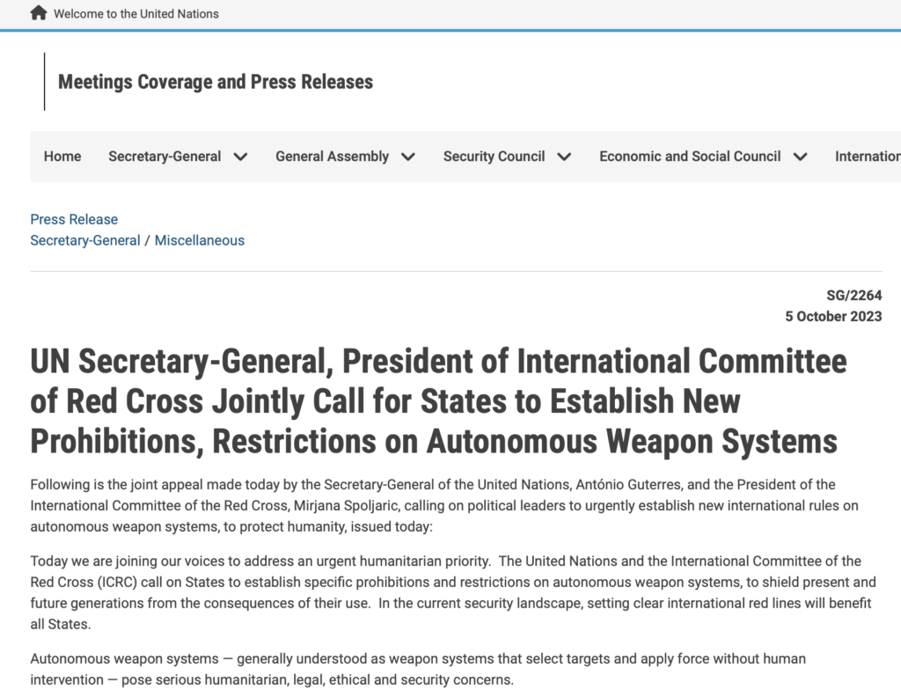Click the 5 October 2023 date
The height and width of the screenshot is (698, 901).
833,316
